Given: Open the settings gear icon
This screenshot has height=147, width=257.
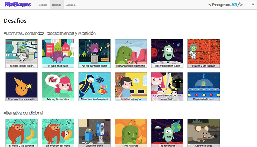Looking at the screenshot, I should (253, 5).
